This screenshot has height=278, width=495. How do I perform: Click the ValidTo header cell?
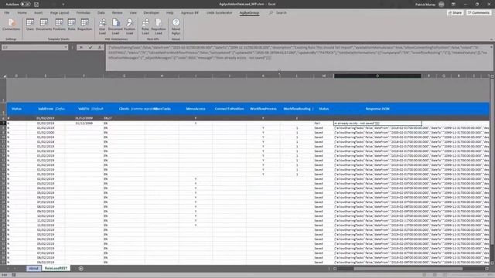pos(84,109)
